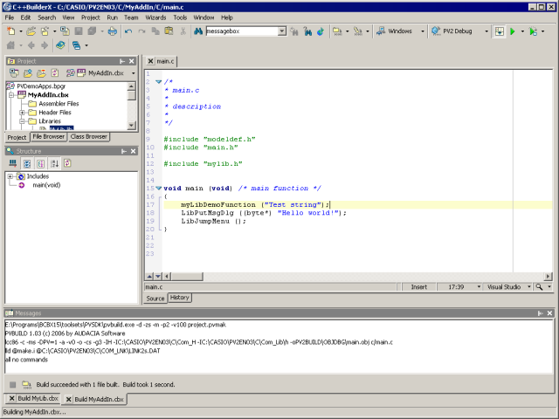Click the 17:39 cursor position indicator
The width and height of the screenshot is (559, 419).
pos(456,287)
